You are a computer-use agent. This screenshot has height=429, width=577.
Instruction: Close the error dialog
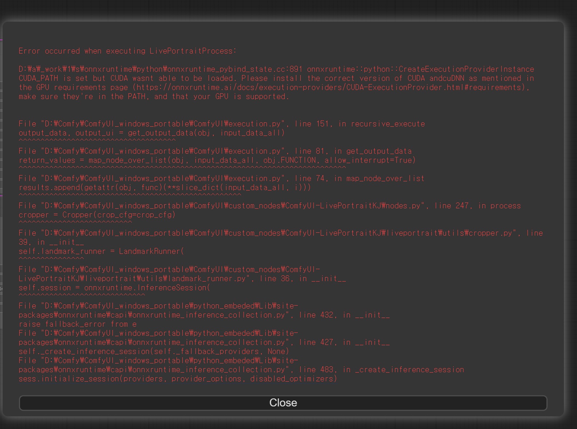283,403
